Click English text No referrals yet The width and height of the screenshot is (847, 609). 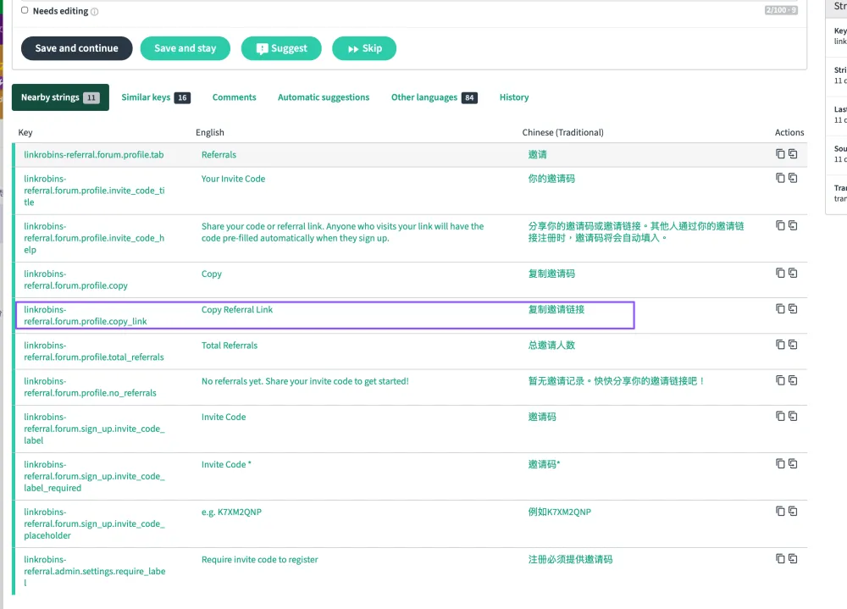(305, 381)
